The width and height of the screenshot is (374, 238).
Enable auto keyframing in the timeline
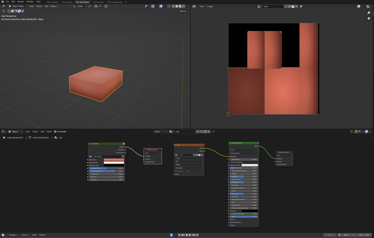(x=172, y=235)
